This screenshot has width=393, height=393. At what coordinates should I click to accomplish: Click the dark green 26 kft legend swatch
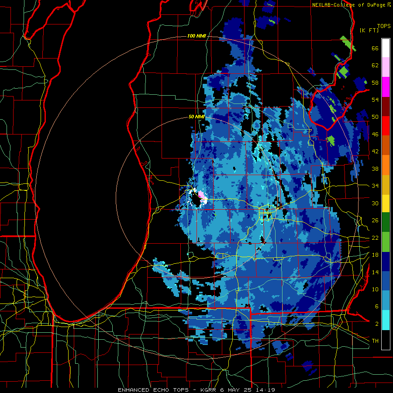[386, 222]
